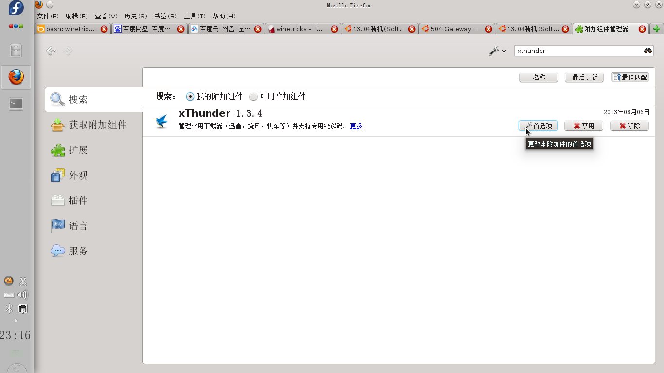Image resolution: width=664 pixels, height=373 pixels.
Task: Open the 外观 appearance category
Action: (94, 175)
